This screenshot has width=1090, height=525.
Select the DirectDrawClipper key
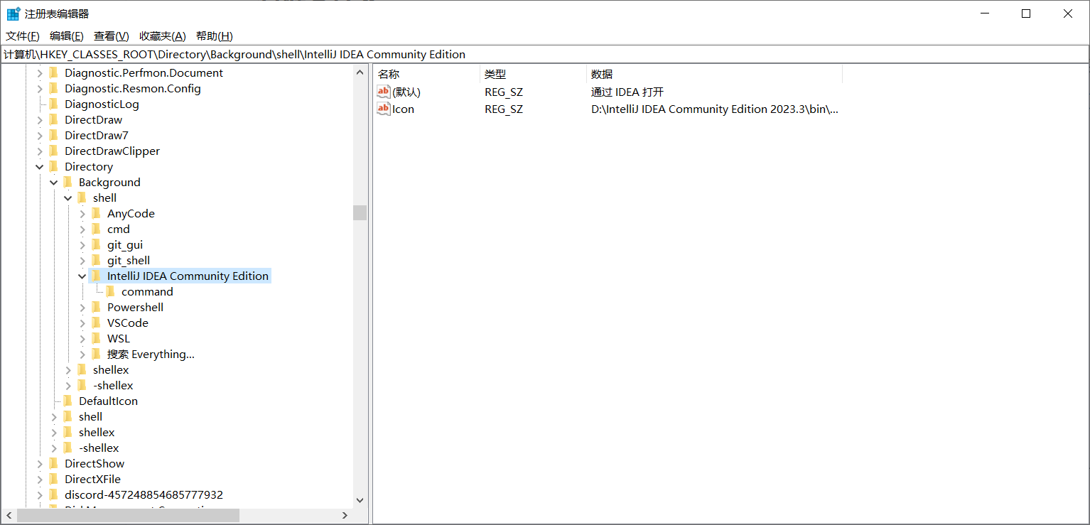point(112,151)
